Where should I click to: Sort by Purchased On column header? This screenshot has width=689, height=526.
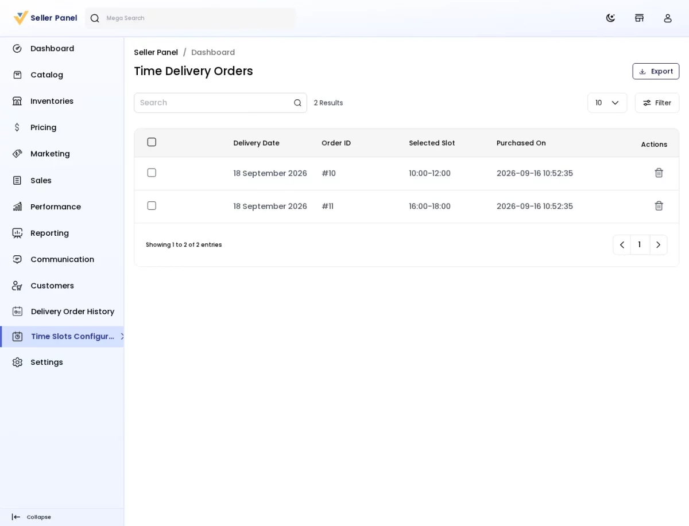coord(521,143)
